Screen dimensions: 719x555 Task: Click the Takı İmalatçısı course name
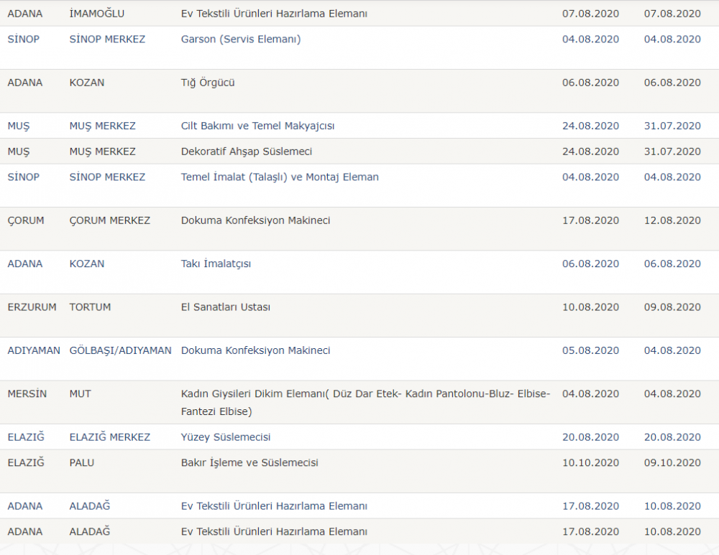[216, 263]
